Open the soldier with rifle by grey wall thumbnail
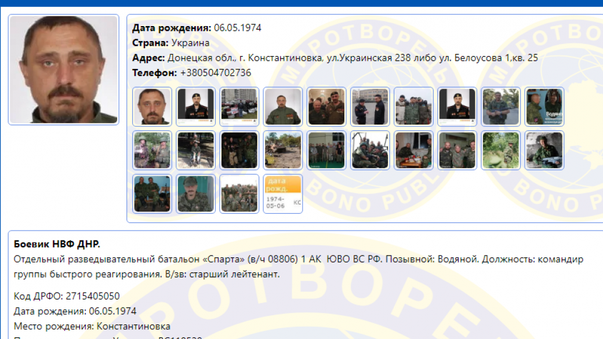 pyautogui.click(x=544, y=150)
